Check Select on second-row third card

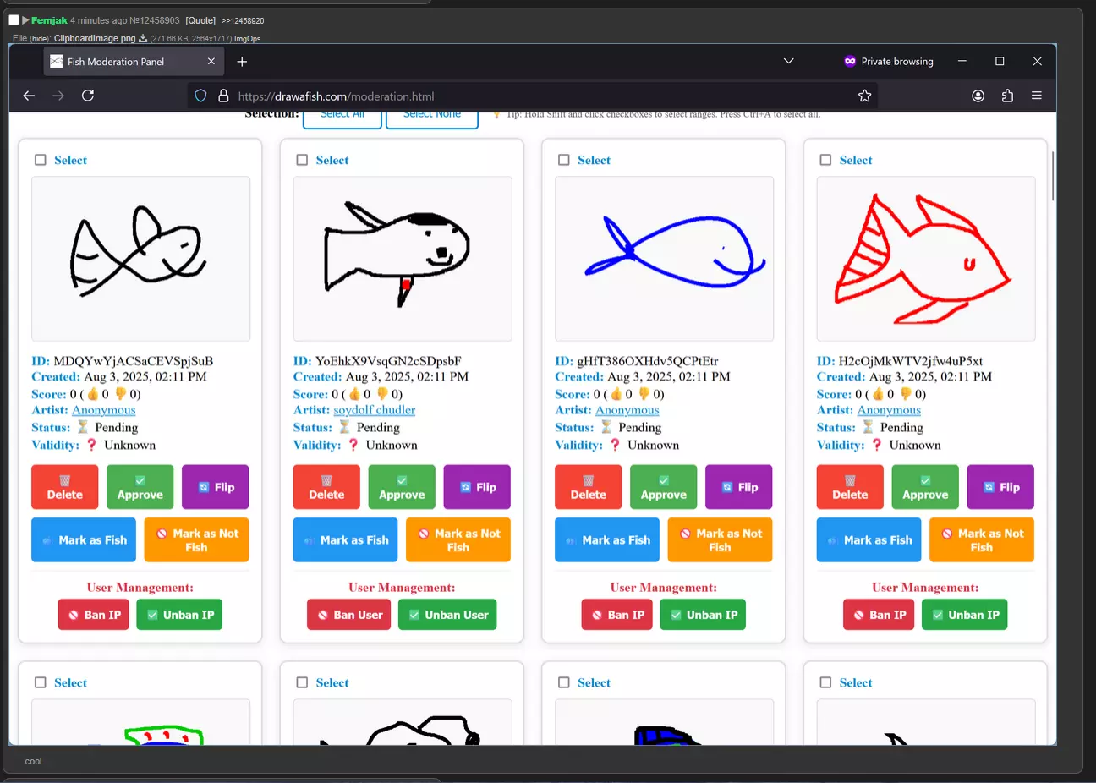tap(564, 682)
